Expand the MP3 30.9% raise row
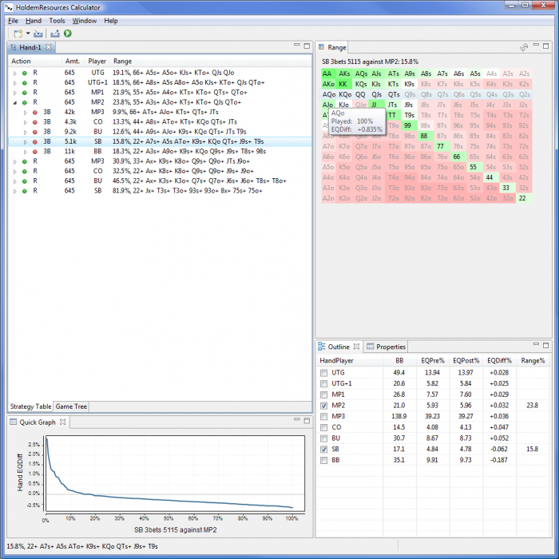The width and height of the screenshot is (559, 559). coord(15,161)
